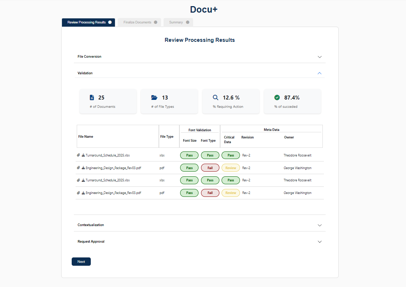Screen dimensions: 406x287
Task: Click Theodore Roosevelt in the first xlsx row
Action: click(x=298, y=155)
